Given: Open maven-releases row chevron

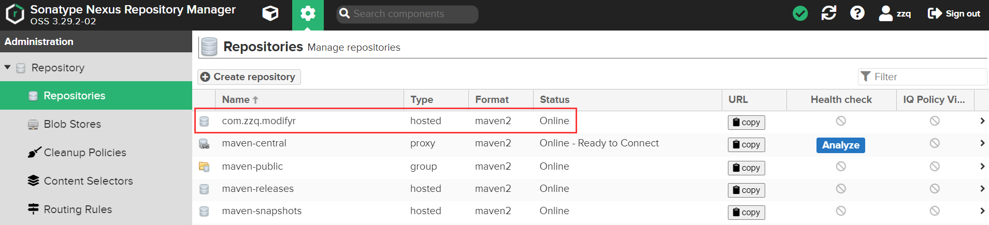Looking at the screenshot, I should click(982, 189).
